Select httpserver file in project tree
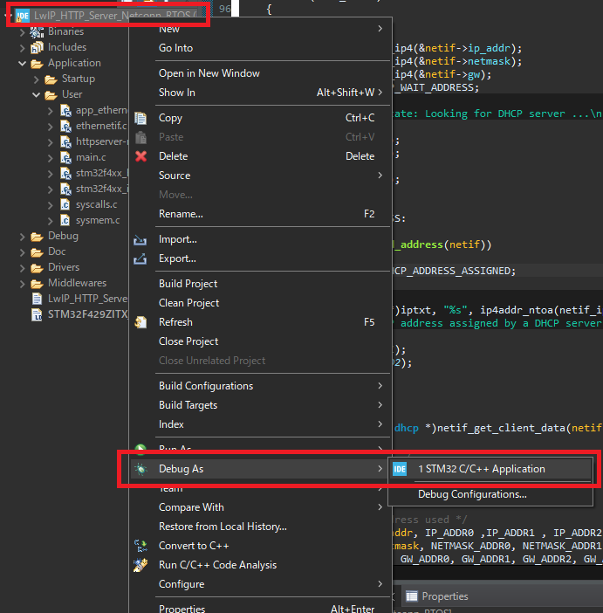 pyautogui.click(x=101, y=141)
